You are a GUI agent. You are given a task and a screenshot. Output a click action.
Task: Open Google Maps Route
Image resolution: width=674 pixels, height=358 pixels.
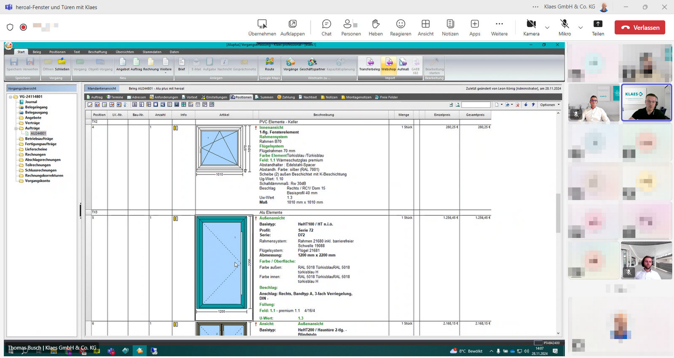click(x=270, y=64)
